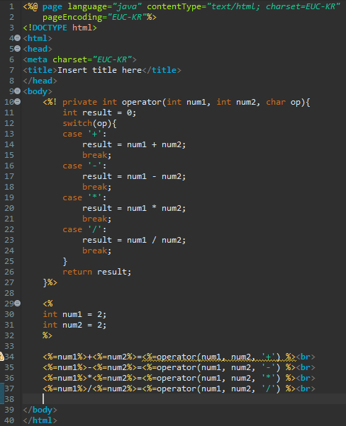The image size is (346, 426).
Task: Click 'result = num1 * num2;' line
Action: (x=134, y=208)
